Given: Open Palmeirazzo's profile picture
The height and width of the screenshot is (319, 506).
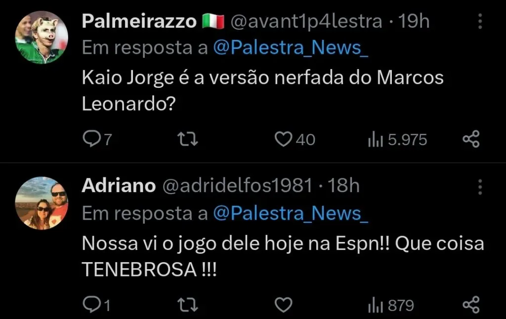Looking at the screenshot, I should tap(42, 37).
